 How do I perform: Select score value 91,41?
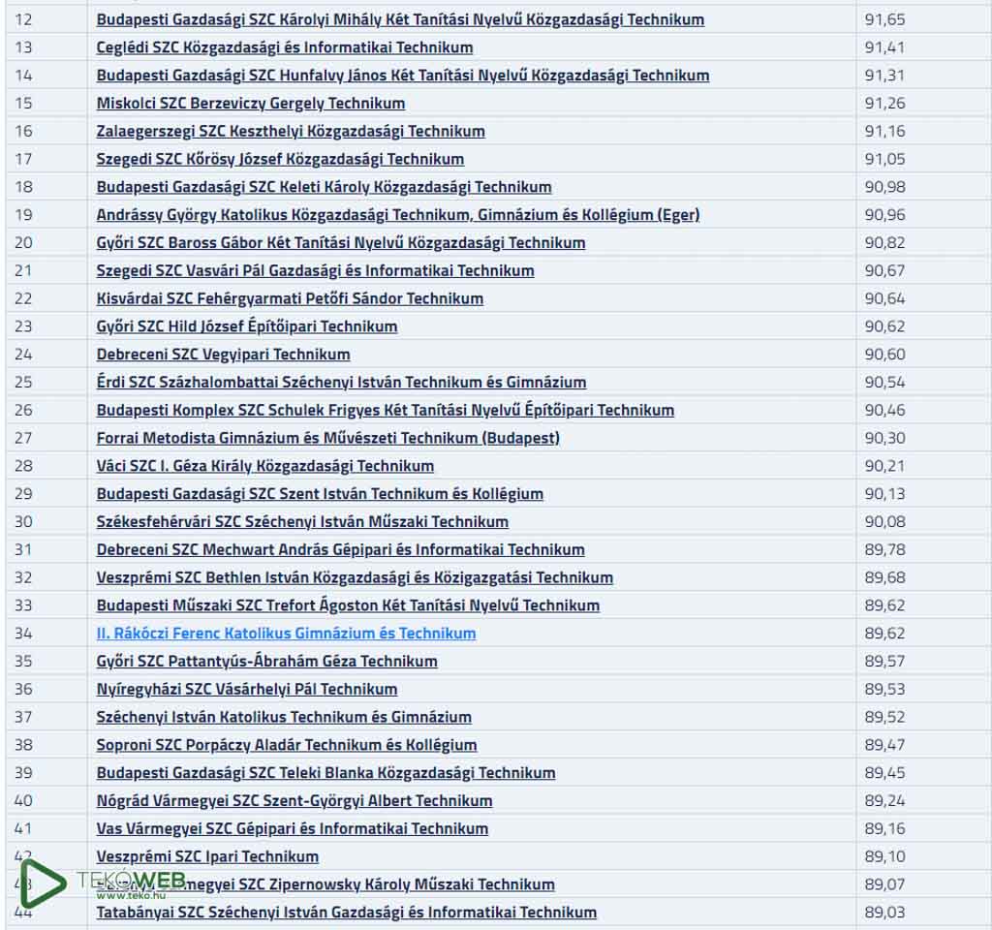pyautogui.click(x=884, y=47)
